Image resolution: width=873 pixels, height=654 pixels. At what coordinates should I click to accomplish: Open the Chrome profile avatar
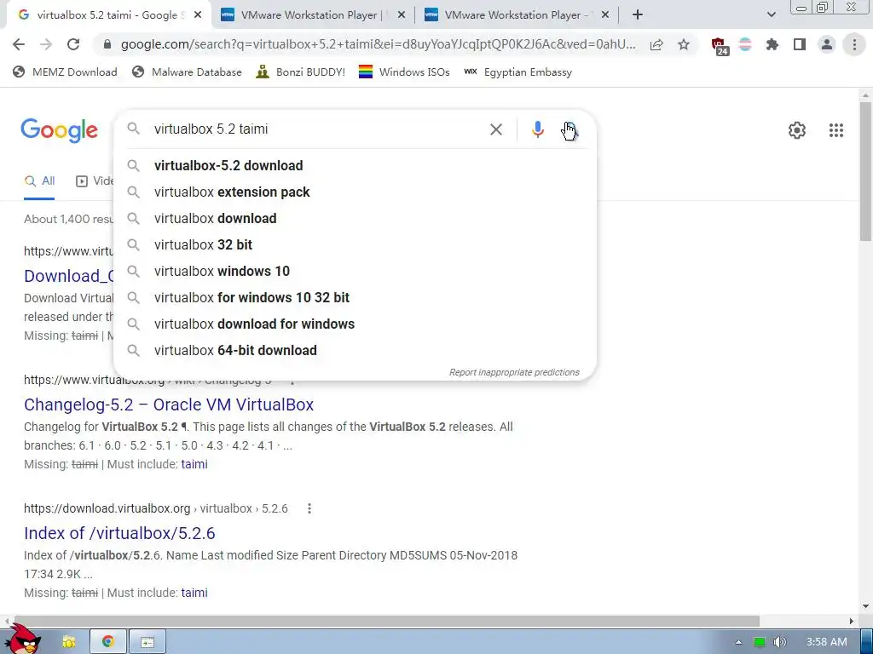point(827,44)
